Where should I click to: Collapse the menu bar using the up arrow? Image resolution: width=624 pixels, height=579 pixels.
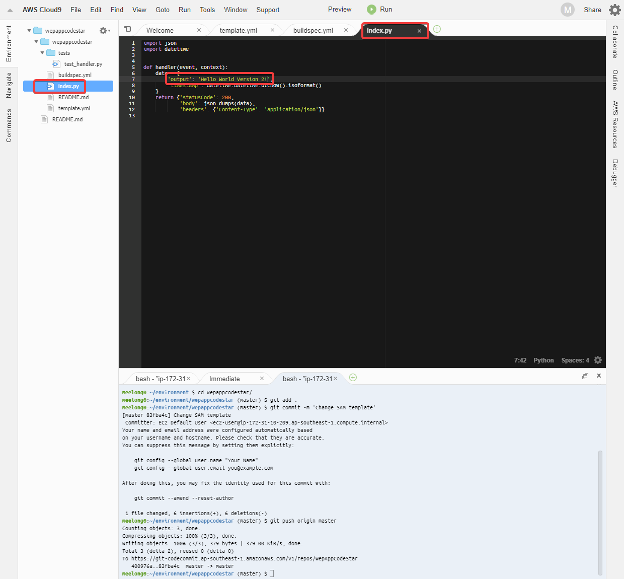coord(10,10)
